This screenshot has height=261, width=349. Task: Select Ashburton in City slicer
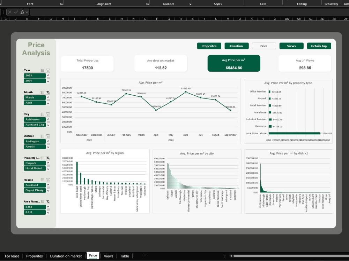[x=35, y=119]
